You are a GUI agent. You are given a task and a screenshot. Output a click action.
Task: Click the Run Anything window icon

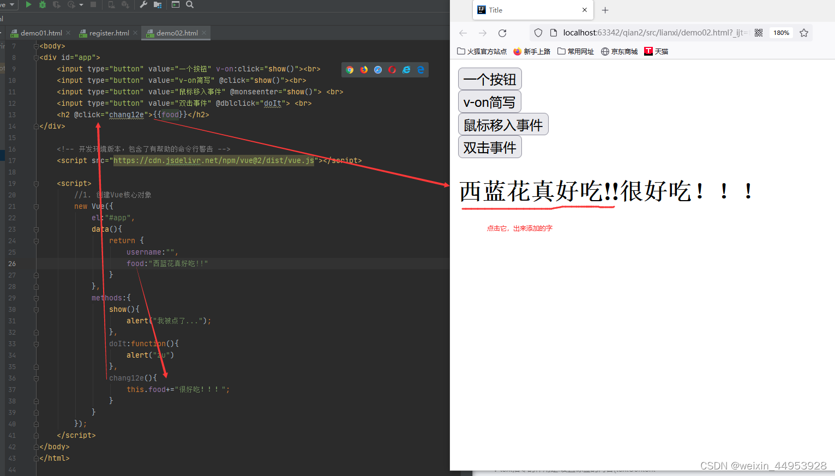[x=176, y=4]
